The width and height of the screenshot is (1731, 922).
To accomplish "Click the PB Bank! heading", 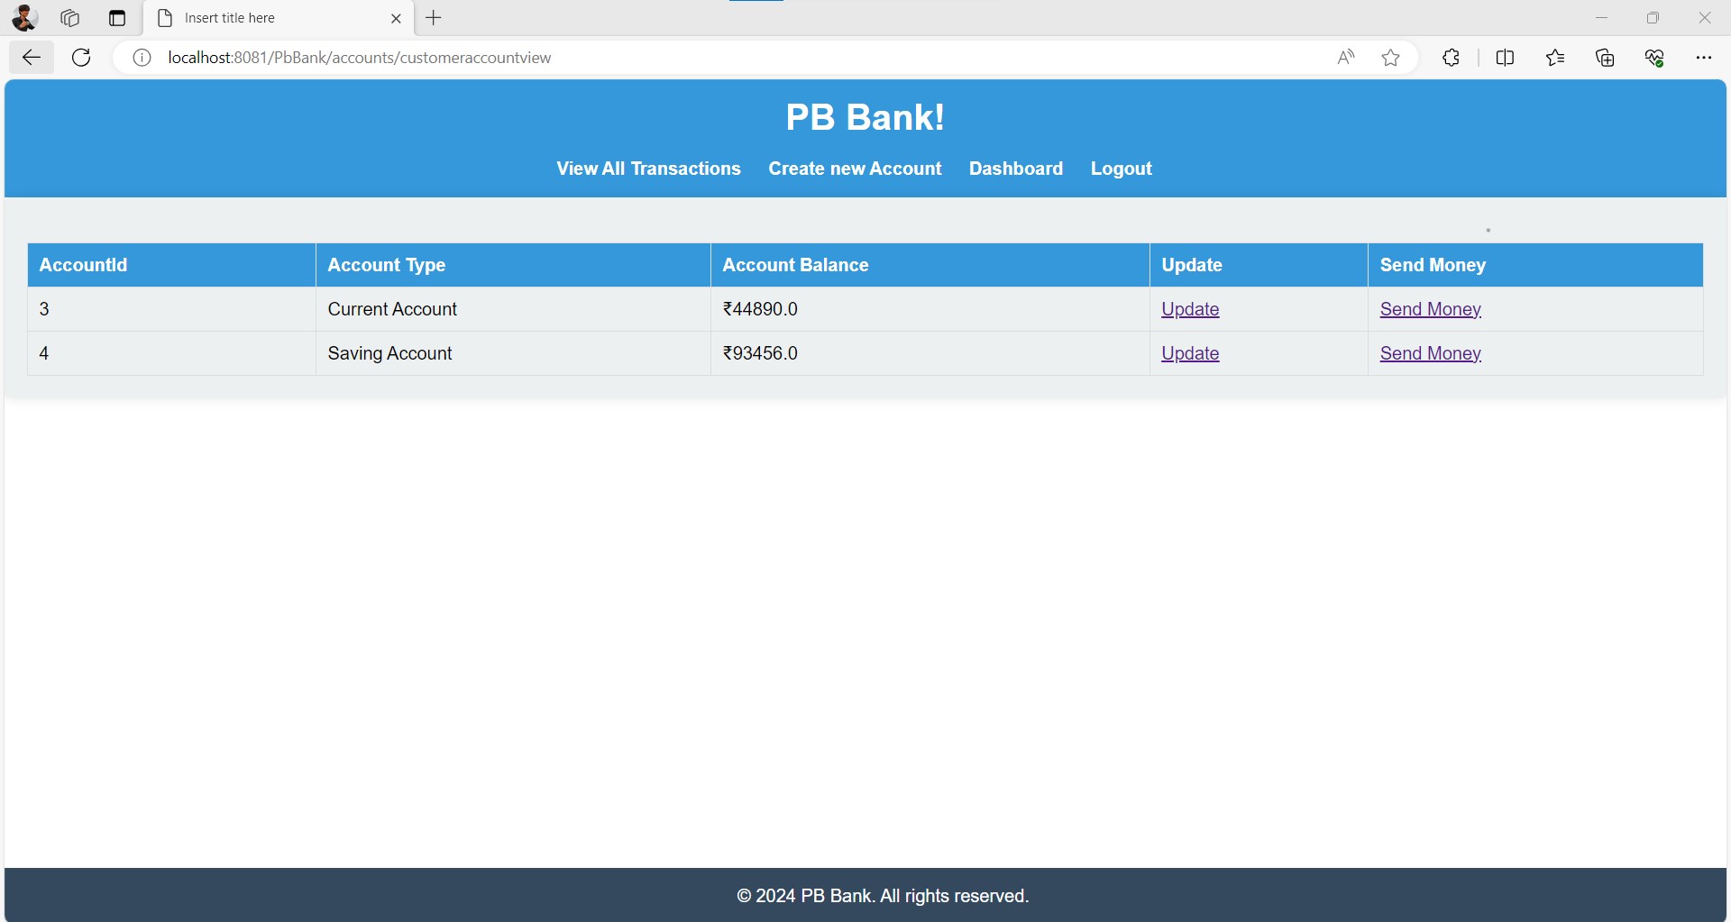I will click(865, 117).
